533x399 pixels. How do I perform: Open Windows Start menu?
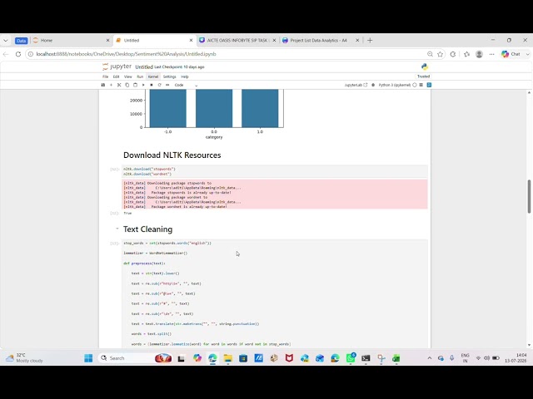88,358
